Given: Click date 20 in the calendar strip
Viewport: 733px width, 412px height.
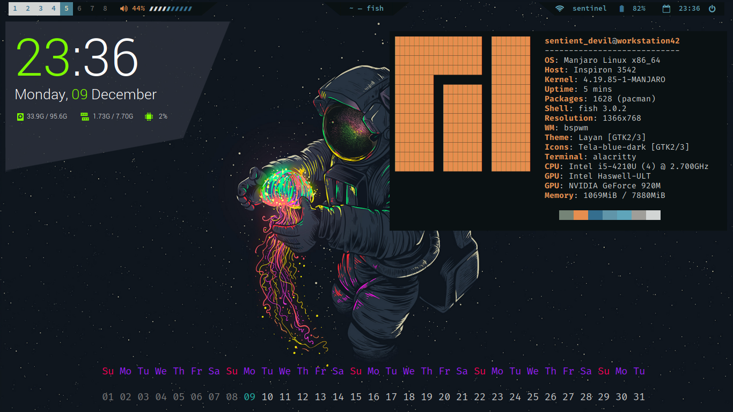Looking at the screenshot, I should click(x=444, y=397).
